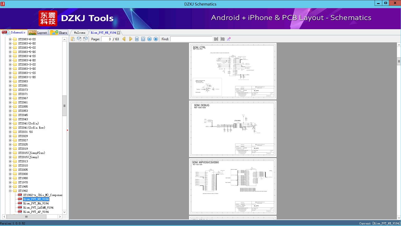The width and height of the screenshot is (401, 226).
Task: Open Riom_PVT_LATAM_V194 PDF file
Action: 38,208
